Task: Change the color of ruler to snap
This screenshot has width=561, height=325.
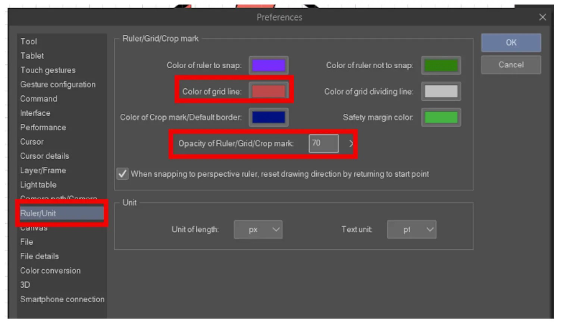Action: coord(269,65)
